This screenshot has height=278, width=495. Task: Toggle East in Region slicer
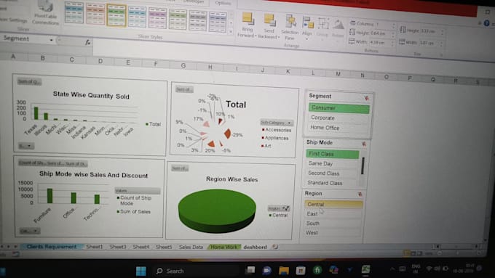tap(333, 214)
